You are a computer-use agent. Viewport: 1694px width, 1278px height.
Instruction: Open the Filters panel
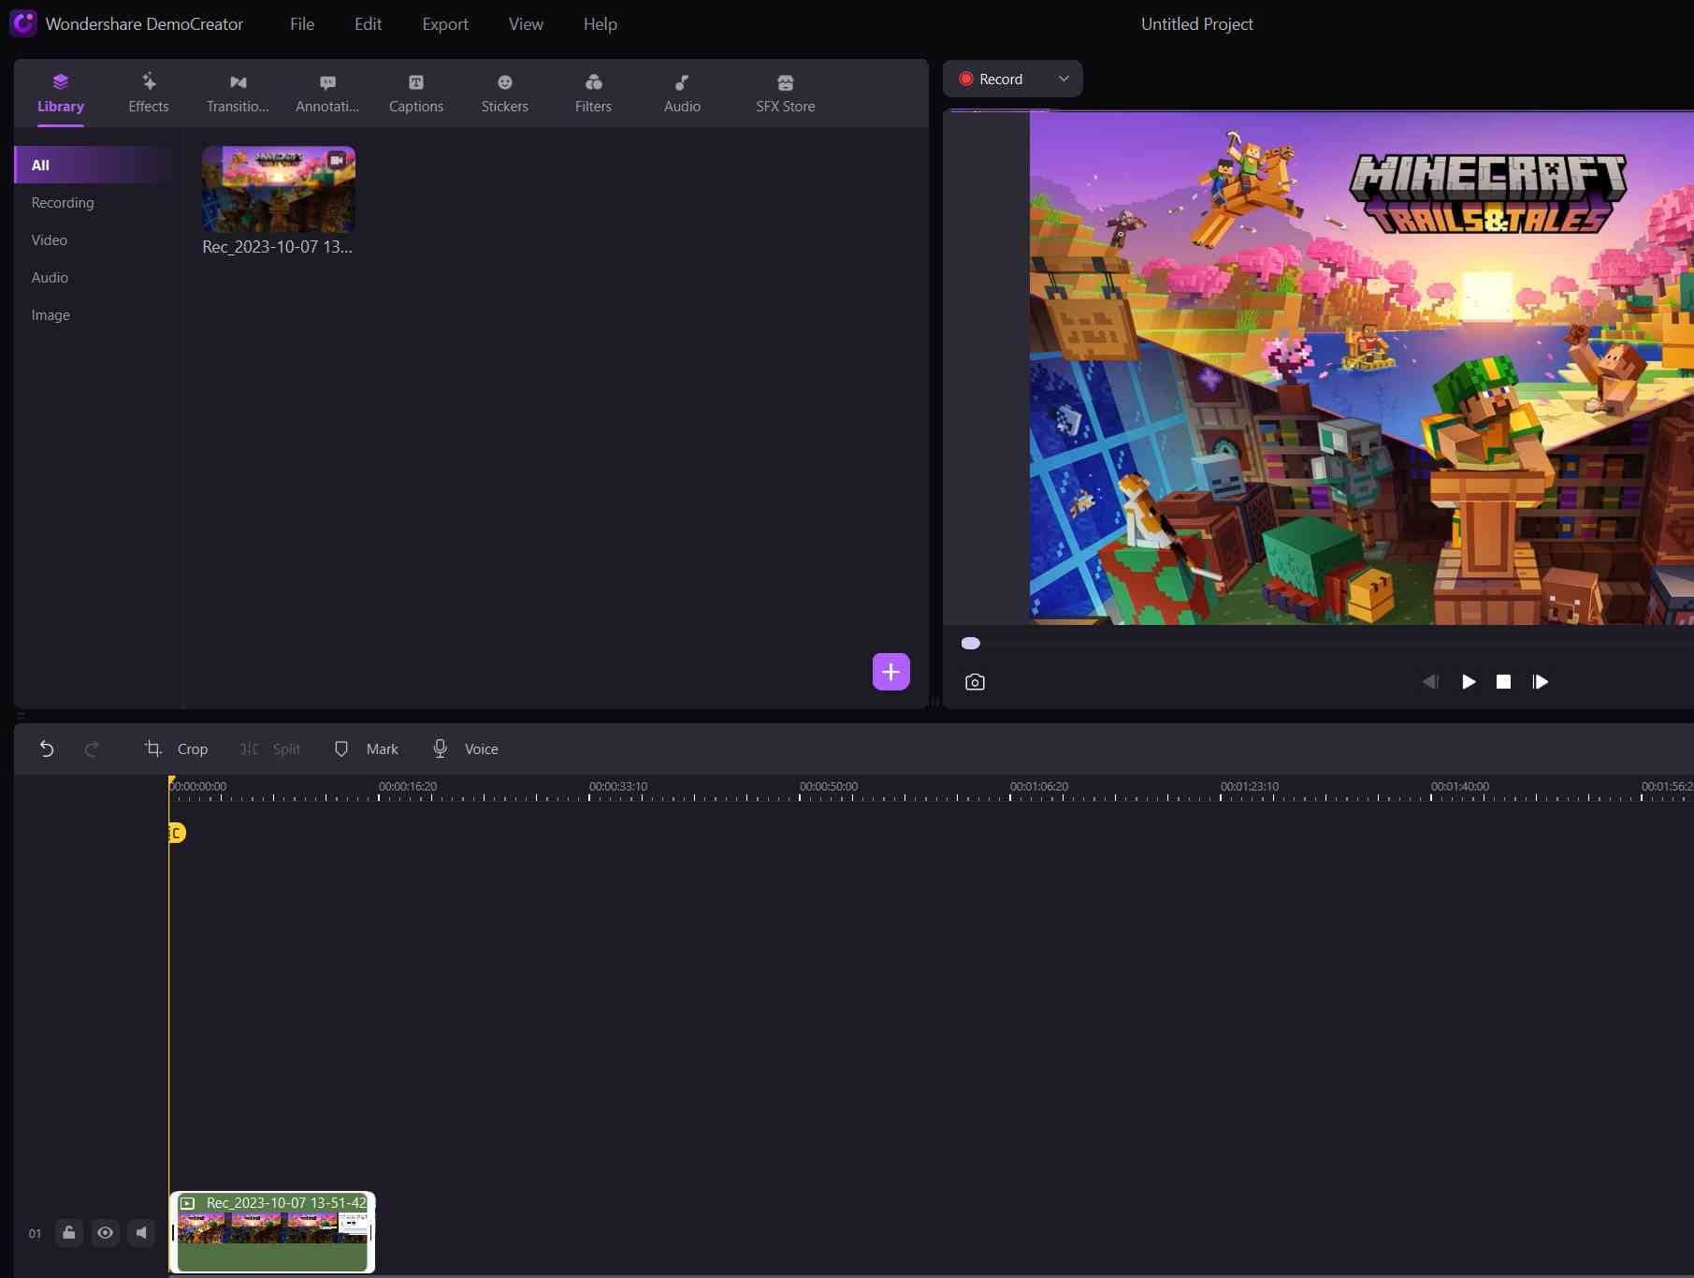click(593, 93)
